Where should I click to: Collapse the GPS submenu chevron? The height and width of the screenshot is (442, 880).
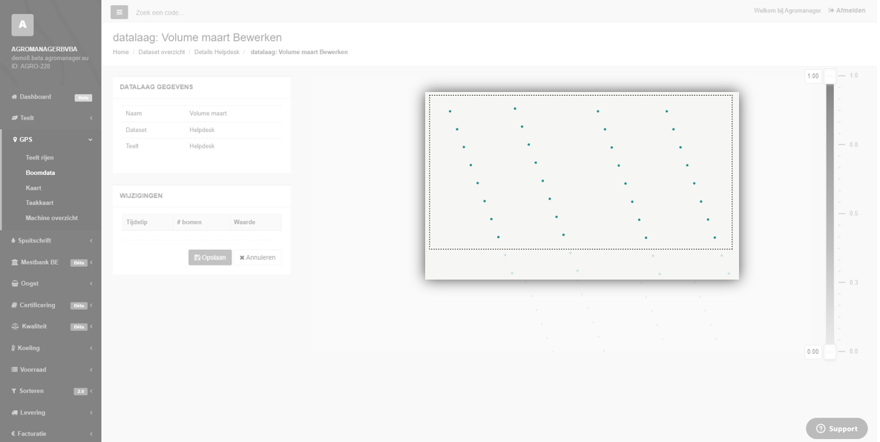pyautogui.click(x=91, y=139)
